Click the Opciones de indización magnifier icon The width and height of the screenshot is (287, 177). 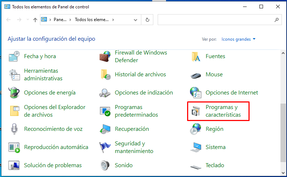coord(105,93)
